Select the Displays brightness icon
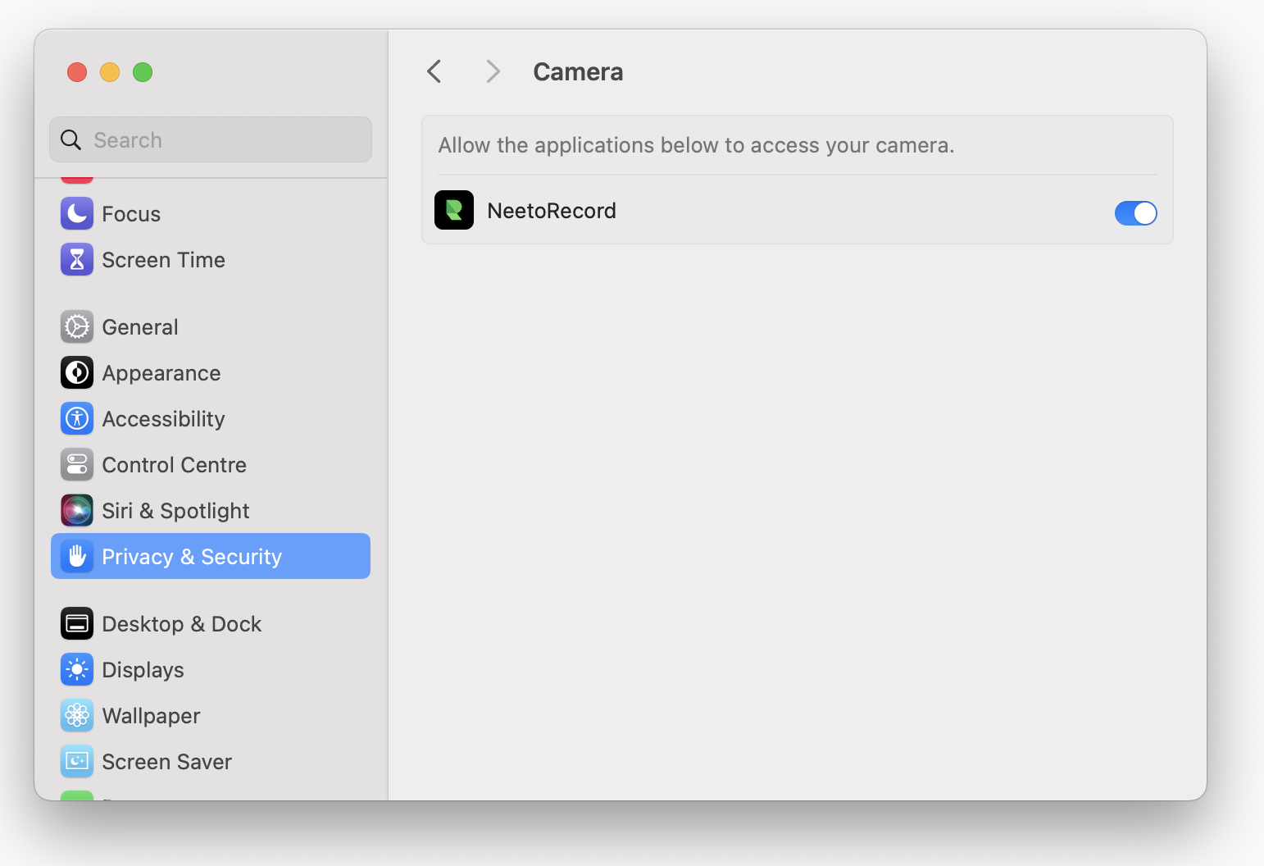Image resolution: width=1264 pixels, height=866 pixels. coord(76,669)
